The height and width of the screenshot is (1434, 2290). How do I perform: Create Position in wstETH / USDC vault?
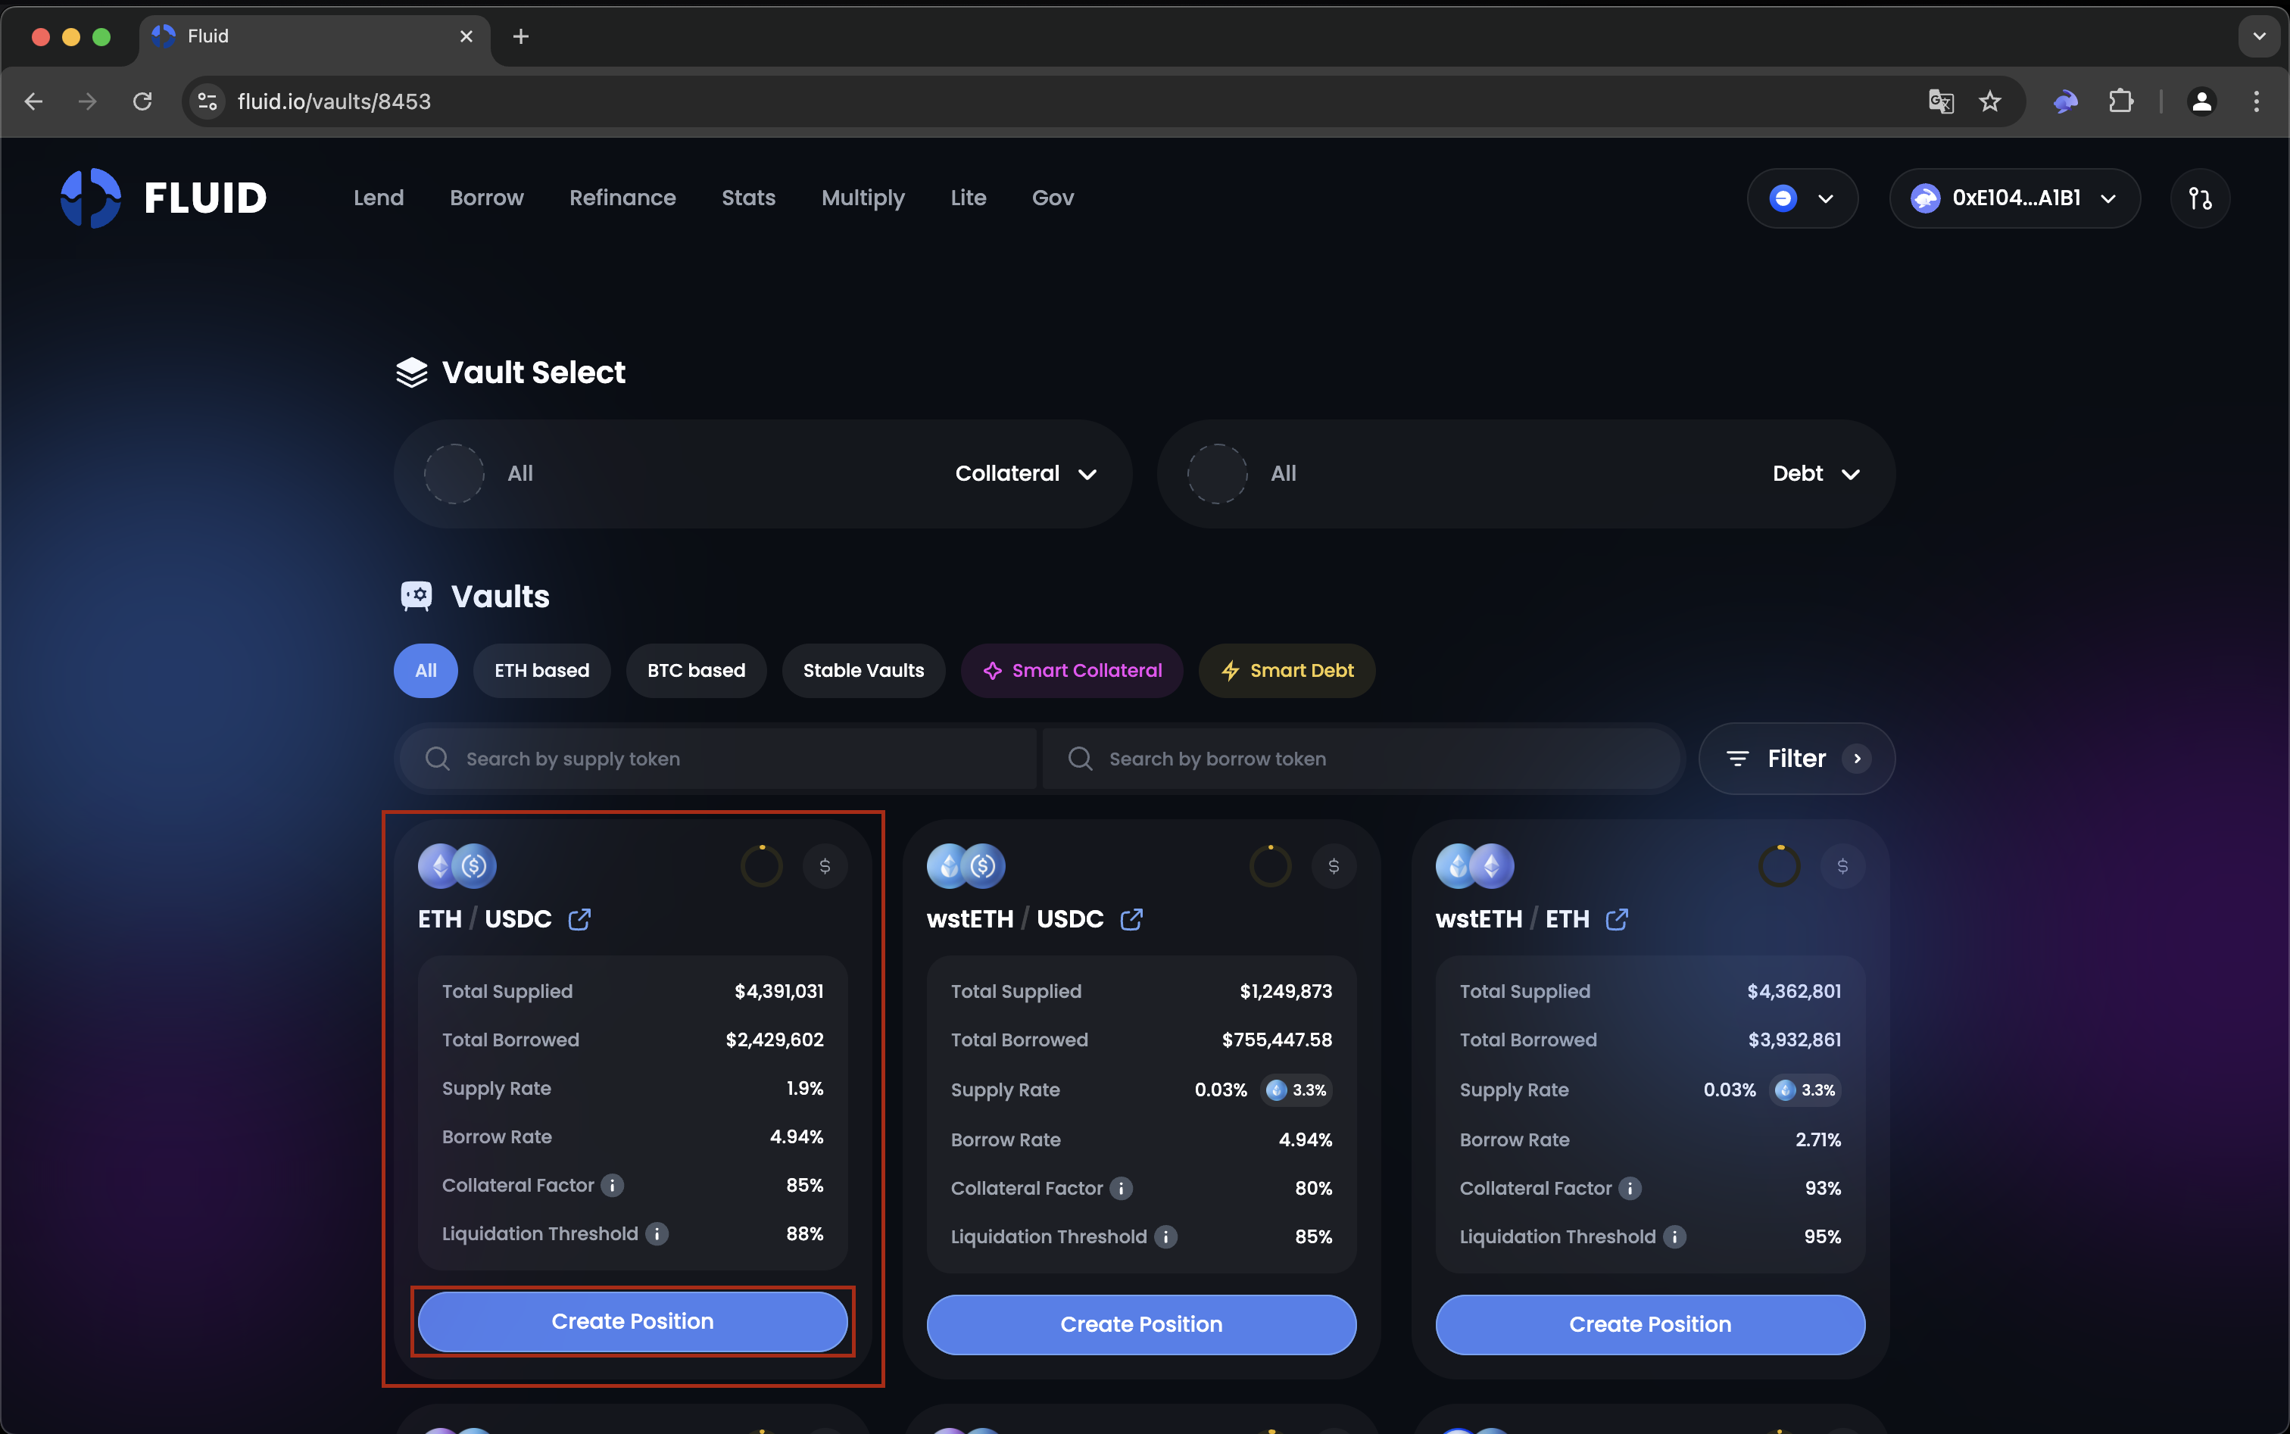pos(1141,1324)
